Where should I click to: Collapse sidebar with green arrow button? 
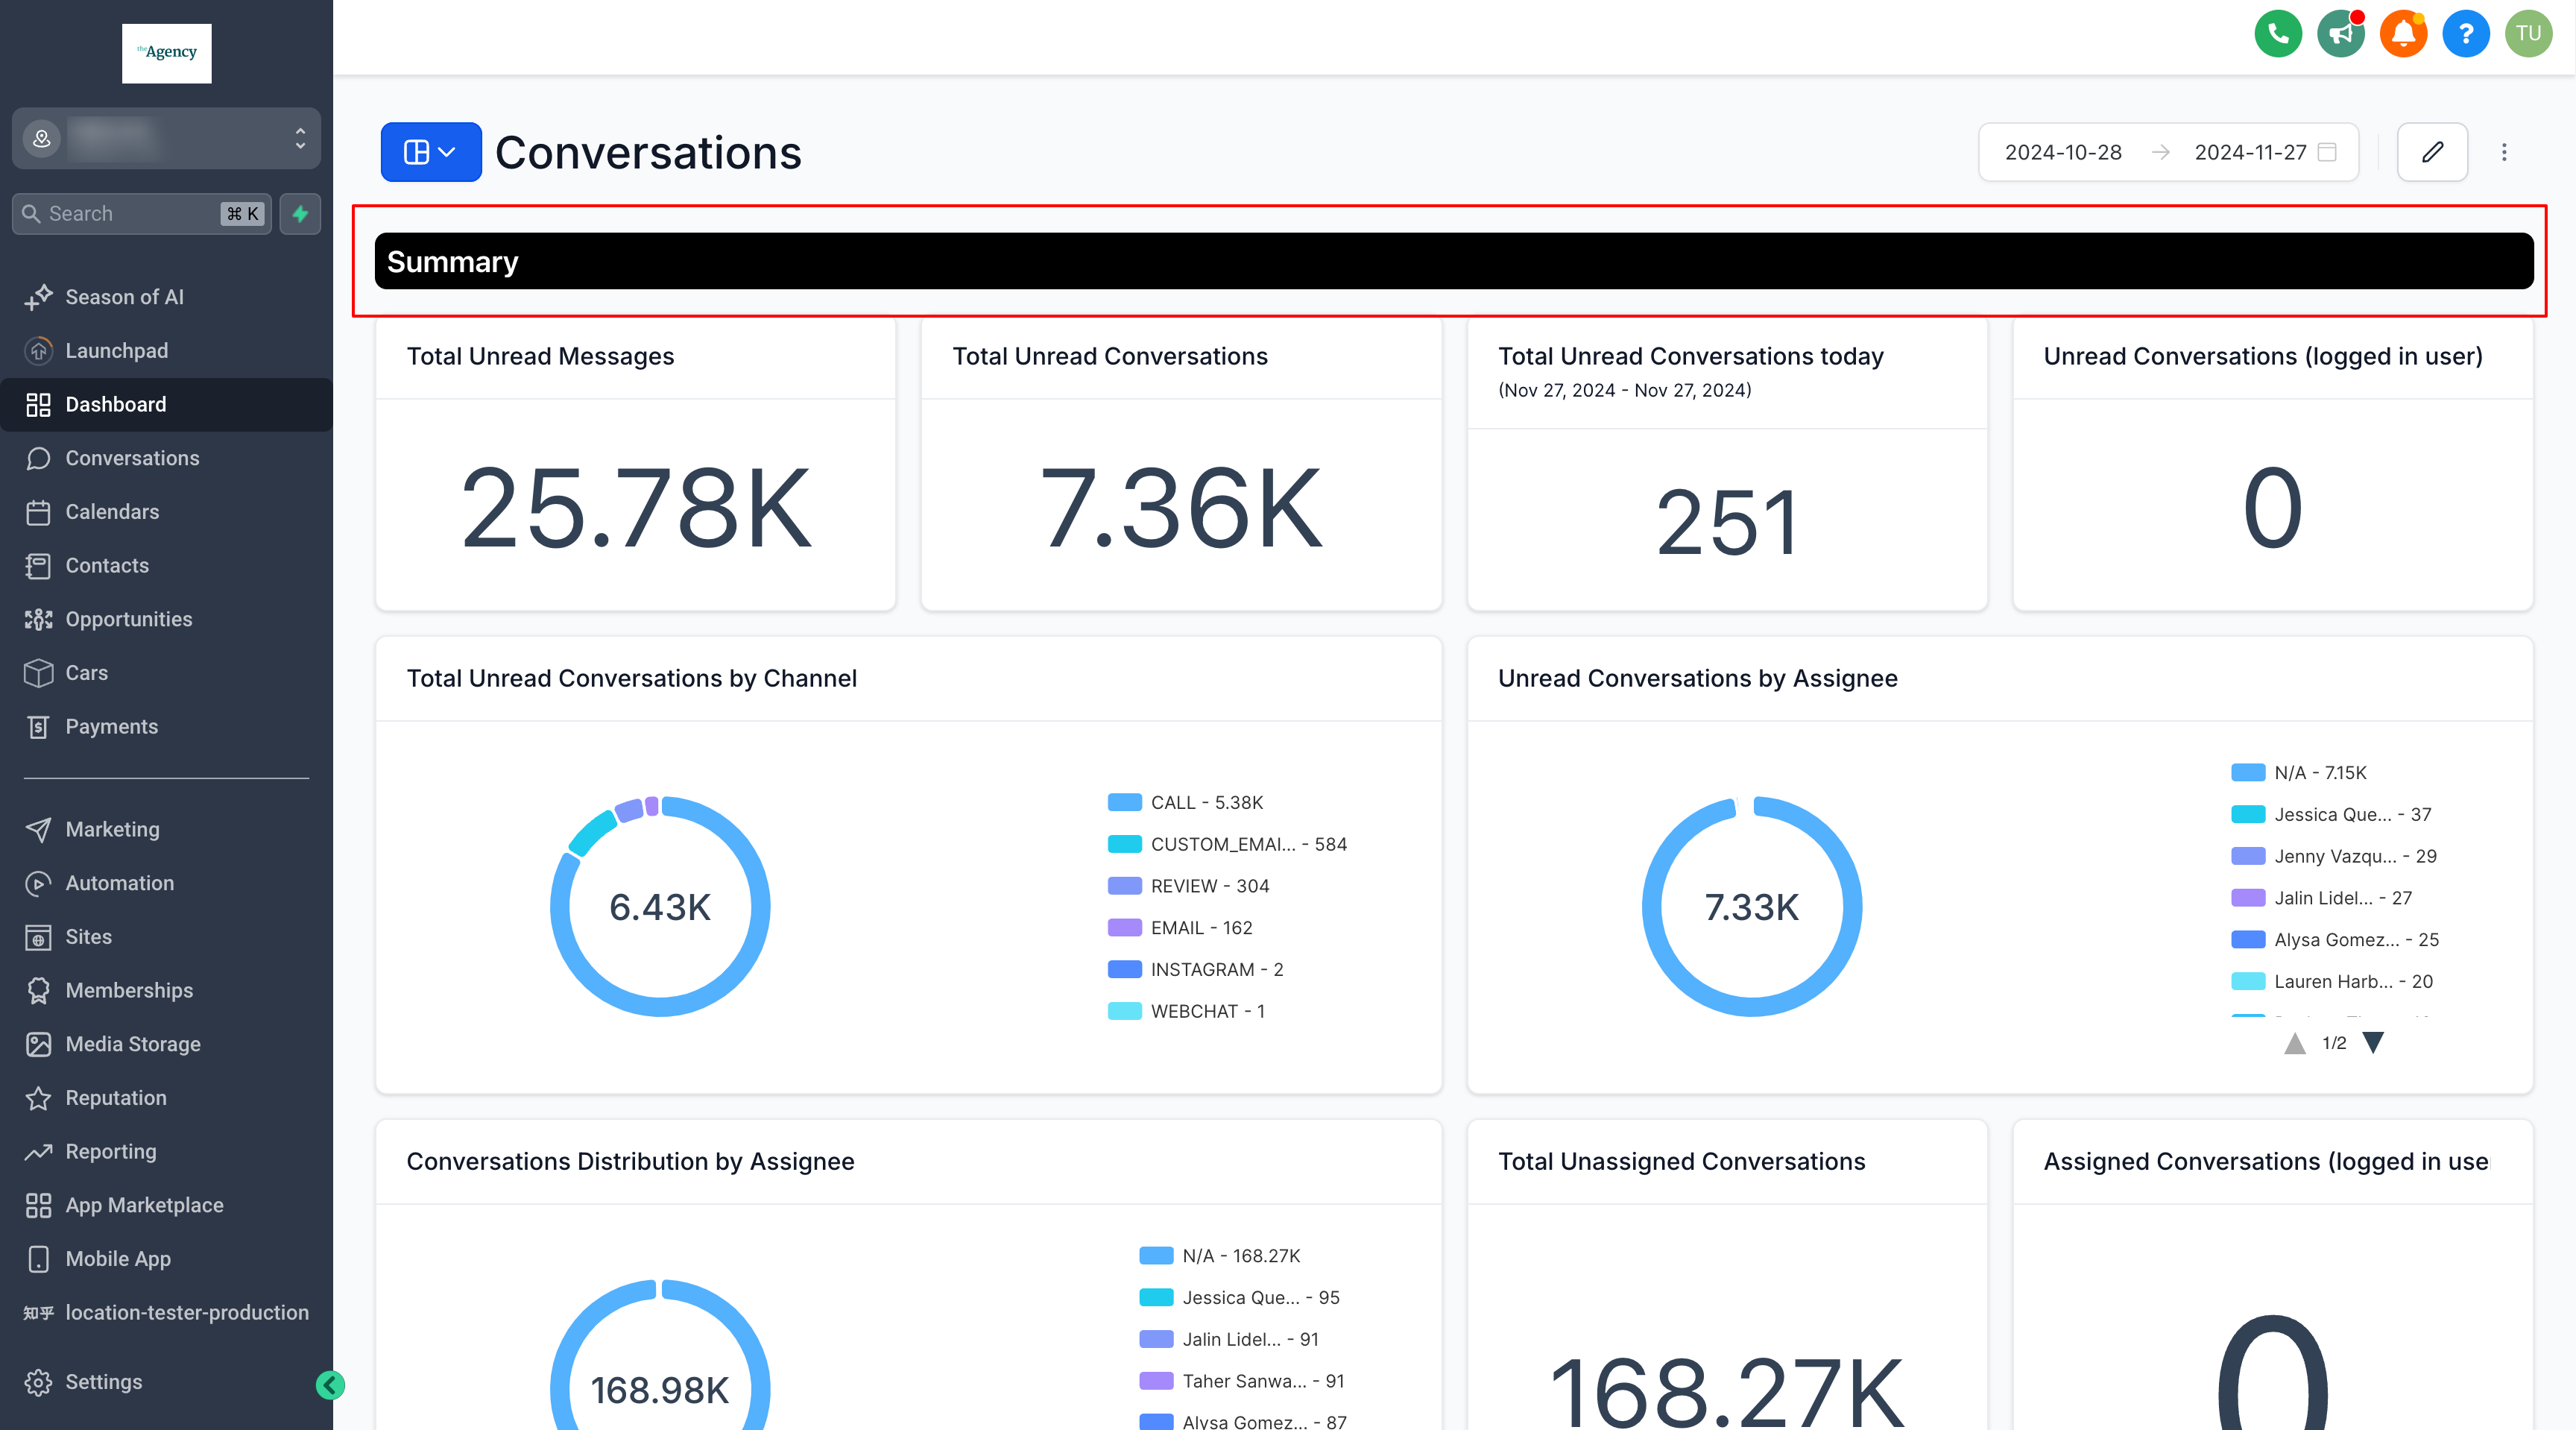pyautogui.click(x=330, y=1385)
